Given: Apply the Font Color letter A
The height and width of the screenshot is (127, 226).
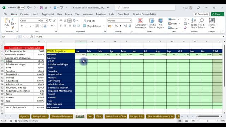Looking at the screenshot, I should pos(52,26).
